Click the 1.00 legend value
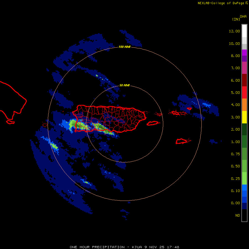Viewport: 249px width, 249px height. 235,142
